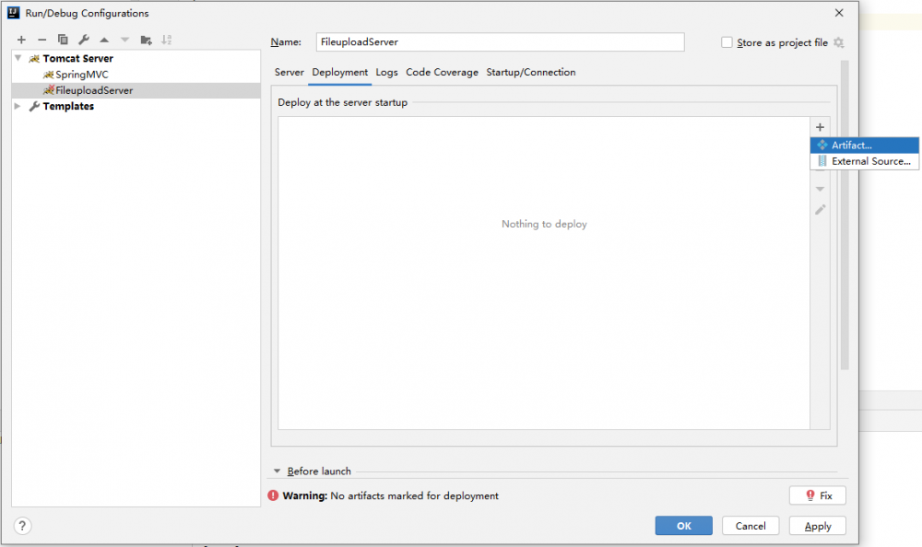Image resolution: width=922 pixels, height=547 pixels.
Task: Click the pencil edit icon beside the deployment list
Action: coord(820,210)
